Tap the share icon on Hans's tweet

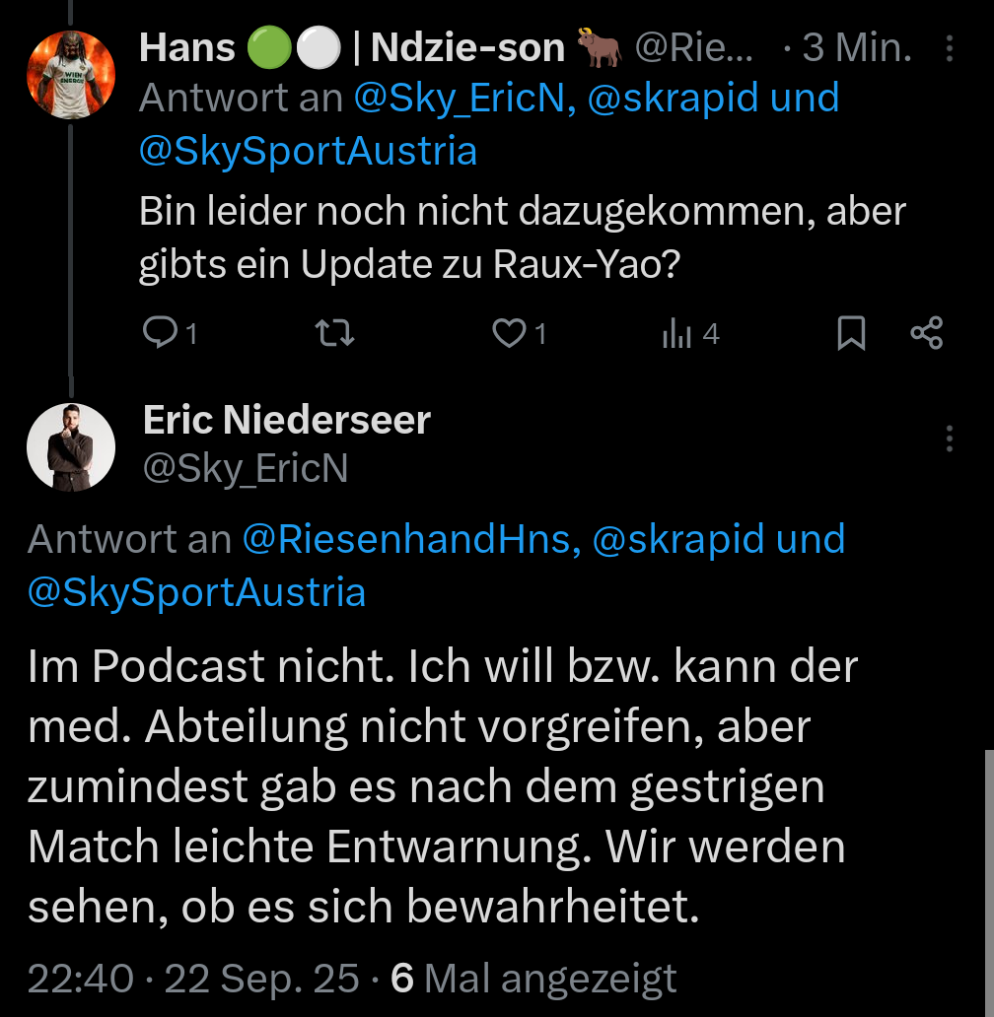927,335
